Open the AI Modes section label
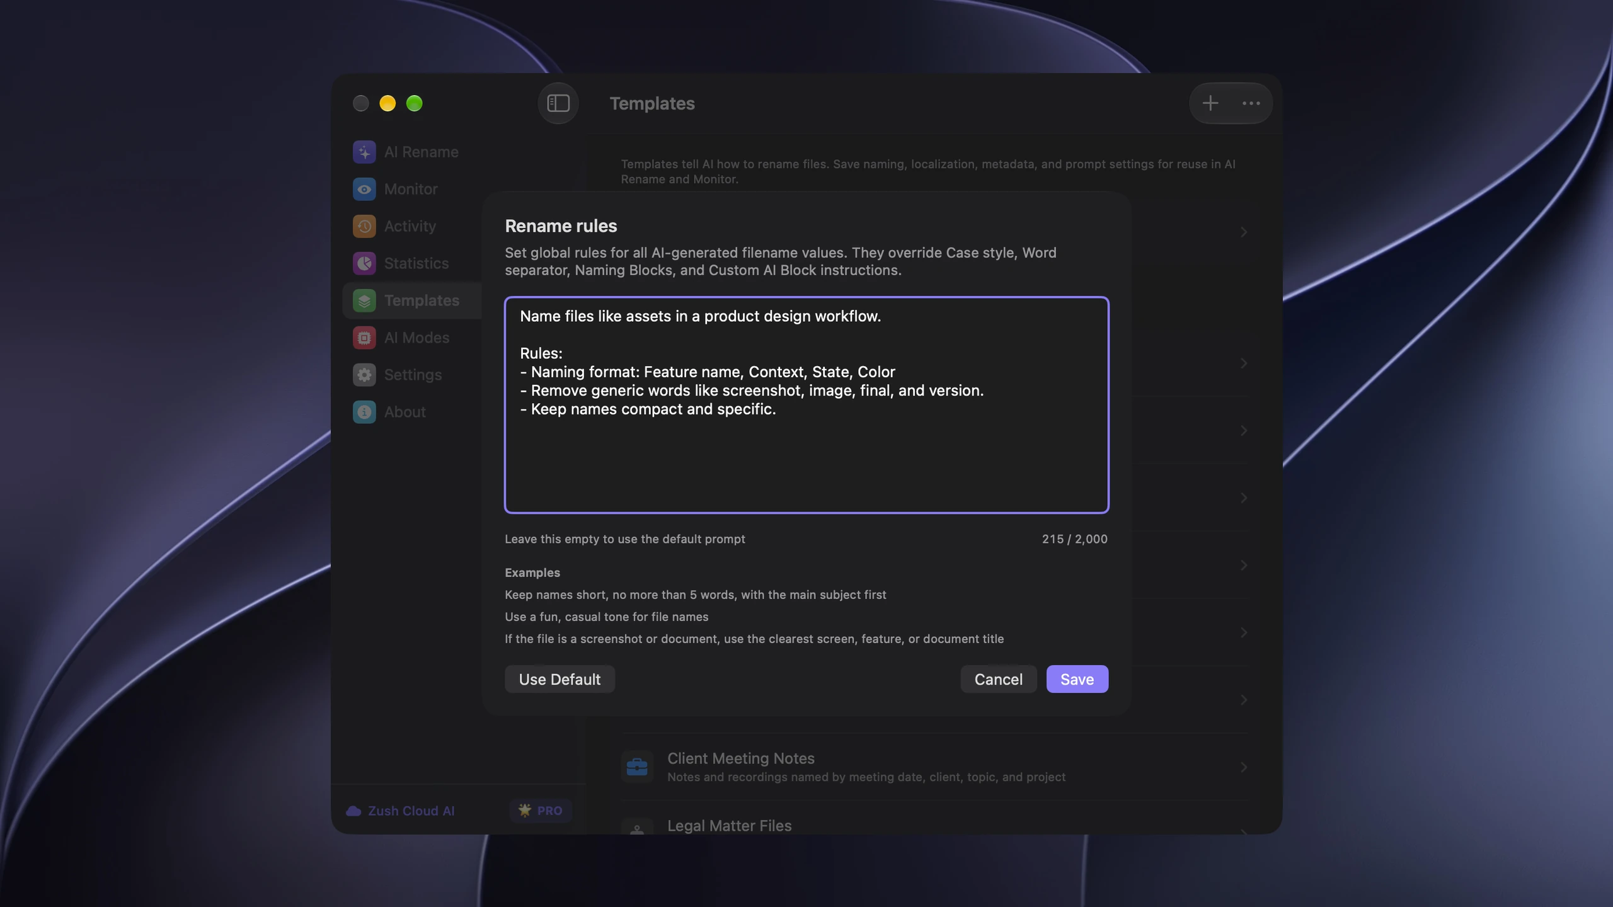The image size is (1613, 907). coord(417,338)
